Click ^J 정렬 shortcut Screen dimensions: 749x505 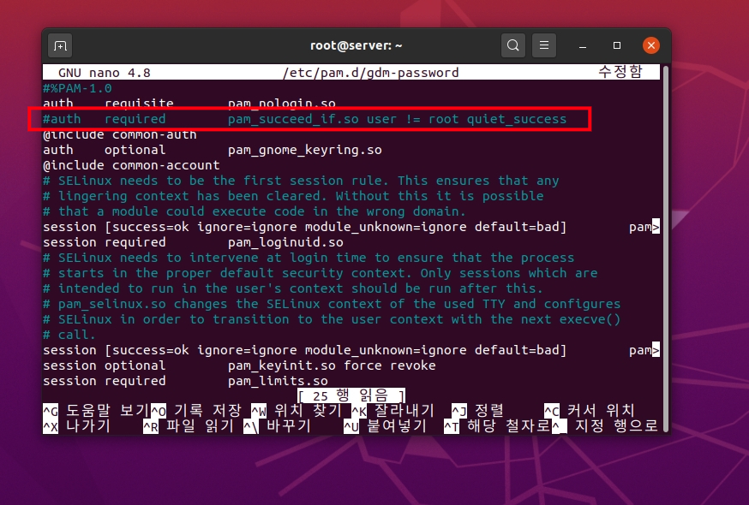click(477, 411)
